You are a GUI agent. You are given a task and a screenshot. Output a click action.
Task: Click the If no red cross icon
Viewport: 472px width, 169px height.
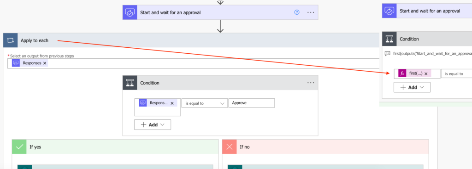coord(230,147)
